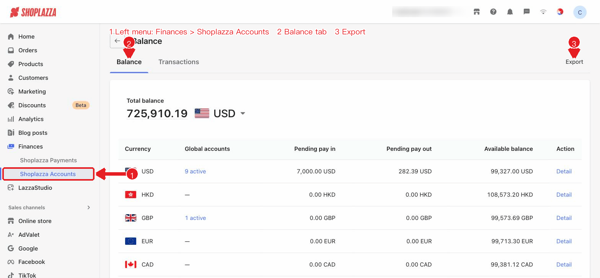Open Detail for the USD row
This screenshot has height=278, width=600.
[564, 171]
